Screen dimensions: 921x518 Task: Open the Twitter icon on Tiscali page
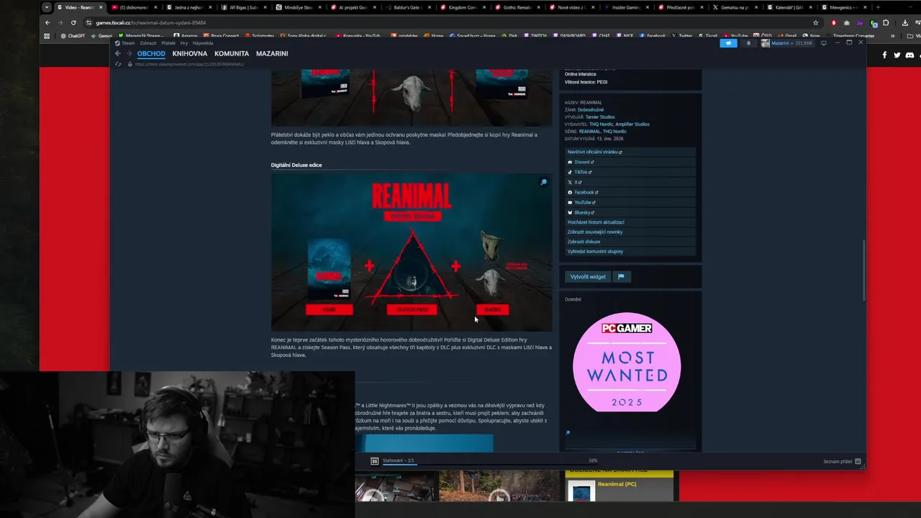point(897,55)
